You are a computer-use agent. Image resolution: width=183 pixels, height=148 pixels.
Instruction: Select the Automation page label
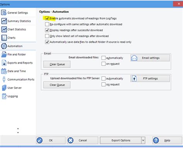[15, 46]
